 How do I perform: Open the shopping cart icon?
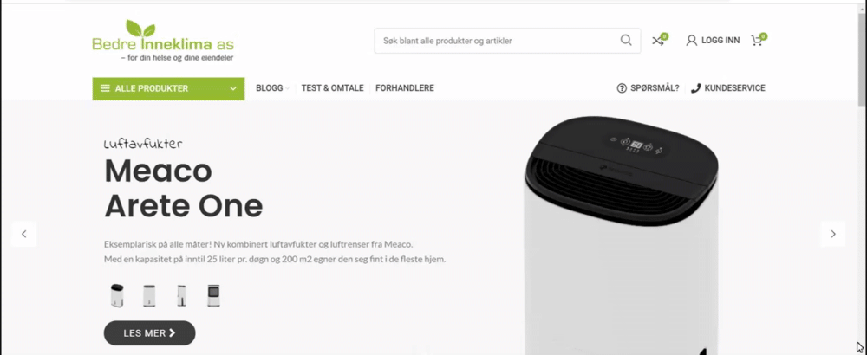[756, 41]
